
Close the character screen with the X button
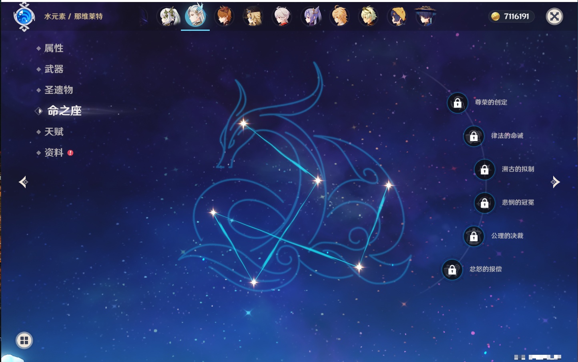(x=554, y=16)
